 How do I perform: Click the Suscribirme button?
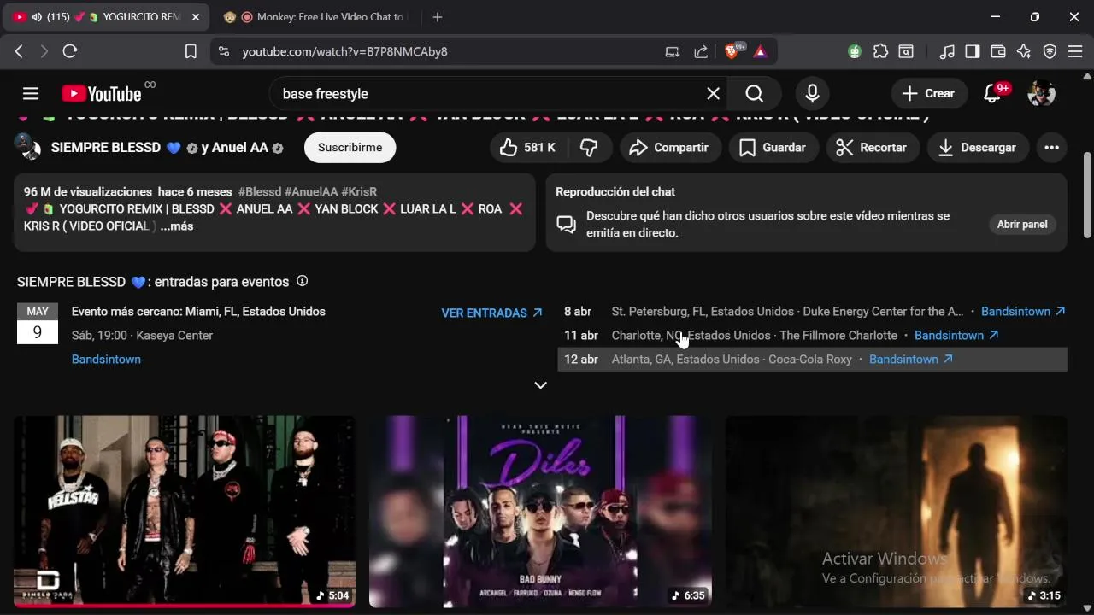[350, 148]
